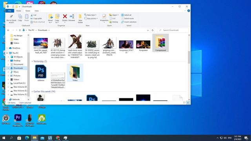Open the New item dropdown

tap(90, 15)
